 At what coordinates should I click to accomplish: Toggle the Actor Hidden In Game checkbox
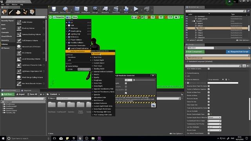tap(209, 69)
